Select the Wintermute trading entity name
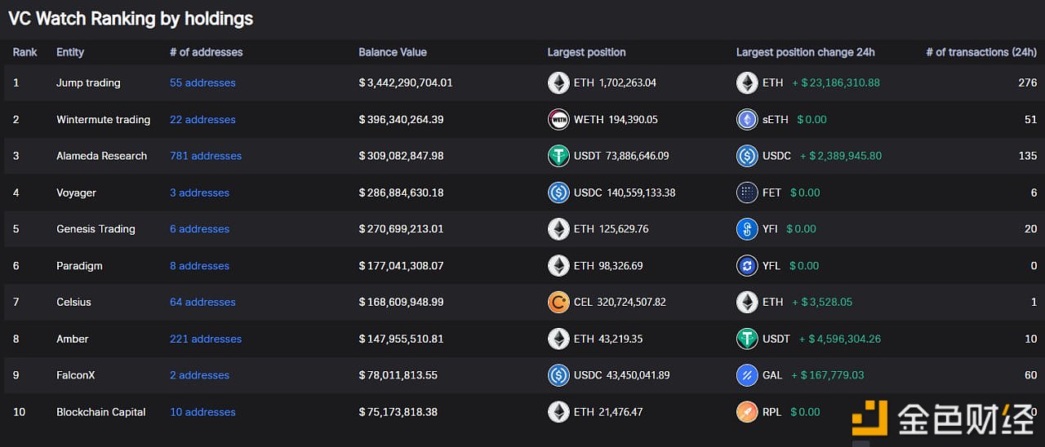The width and height of the screenshot is (1045, 447). 104,119
